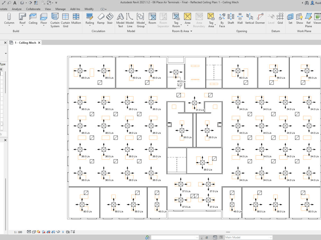
Task: Toggle Temporary Hide/Isolate glasses icon
Action: 58,232
